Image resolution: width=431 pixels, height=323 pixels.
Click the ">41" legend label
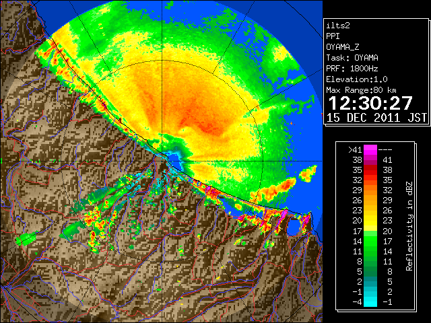coord(355,149)
